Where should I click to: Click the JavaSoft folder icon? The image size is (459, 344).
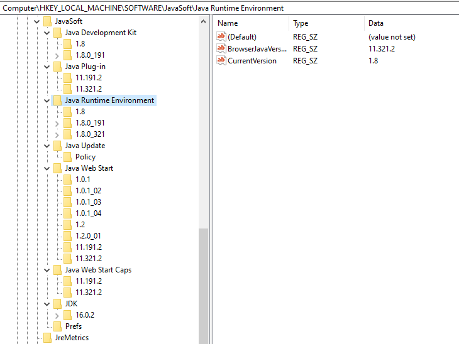click(47, 21)
